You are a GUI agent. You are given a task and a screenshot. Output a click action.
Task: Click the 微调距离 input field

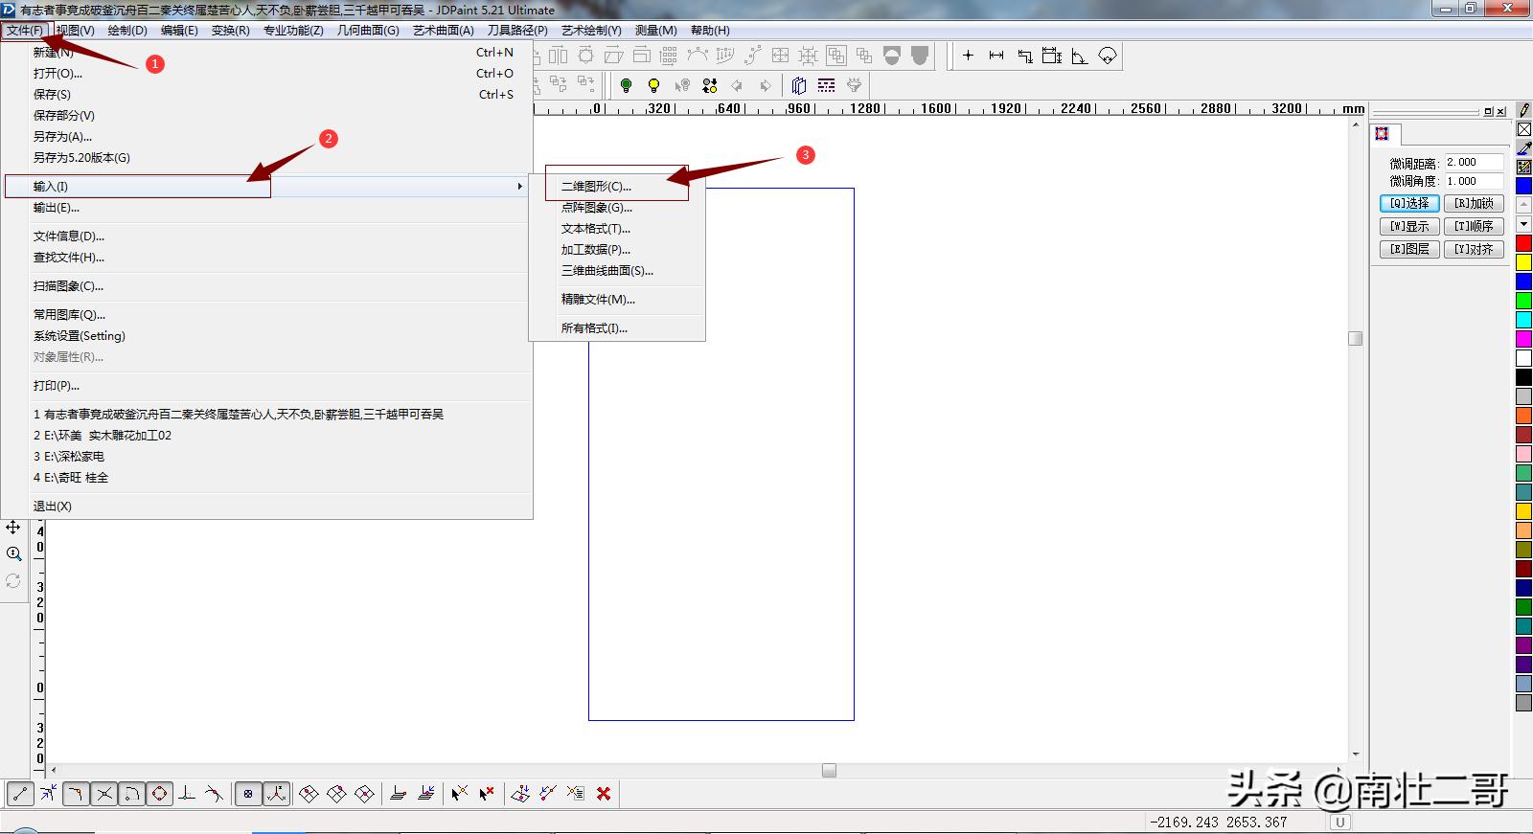tap(1474, 163)
